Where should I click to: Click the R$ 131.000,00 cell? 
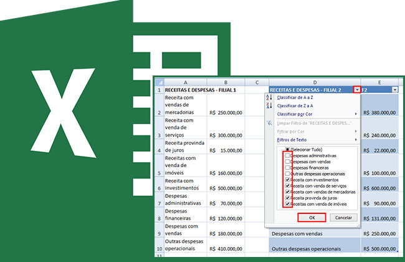(x=379, y=215)
